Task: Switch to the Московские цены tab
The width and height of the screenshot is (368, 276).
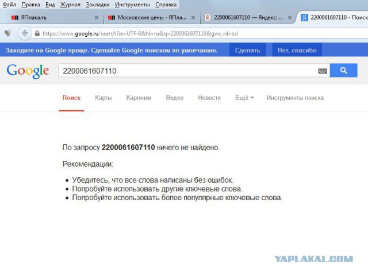Action: pyautogui.click(x=152, y=18)
